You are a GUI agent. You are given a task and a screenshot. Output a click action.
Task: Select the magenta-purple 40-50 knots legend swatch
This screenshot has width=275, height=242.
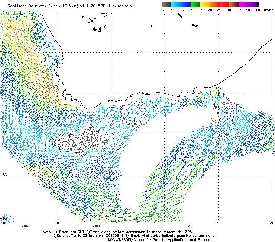pos(249,4)
